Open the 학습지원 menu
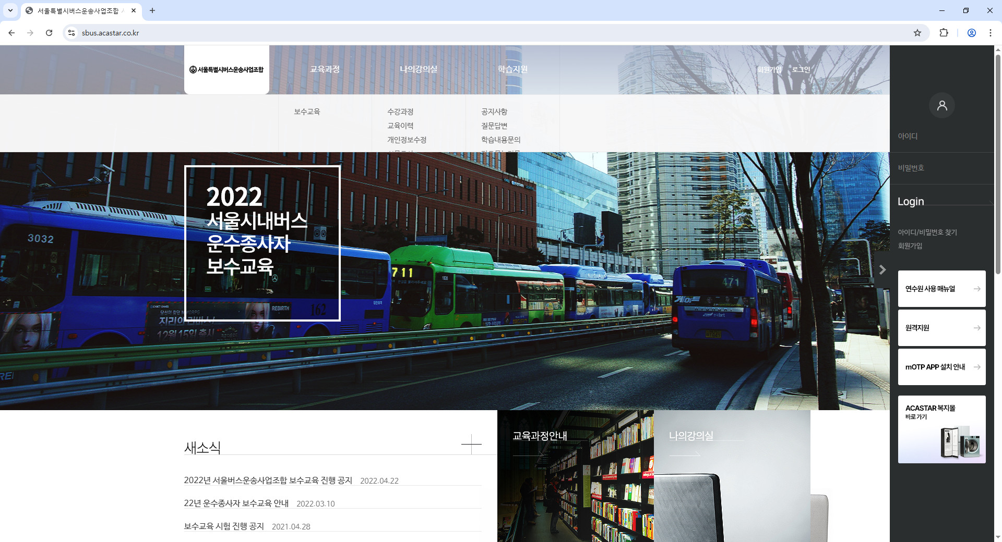 click(512, 69)
